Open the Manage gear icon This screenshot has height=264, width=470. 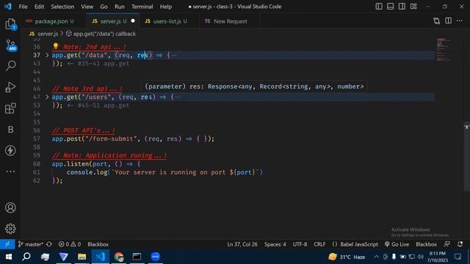click(10, 229)
